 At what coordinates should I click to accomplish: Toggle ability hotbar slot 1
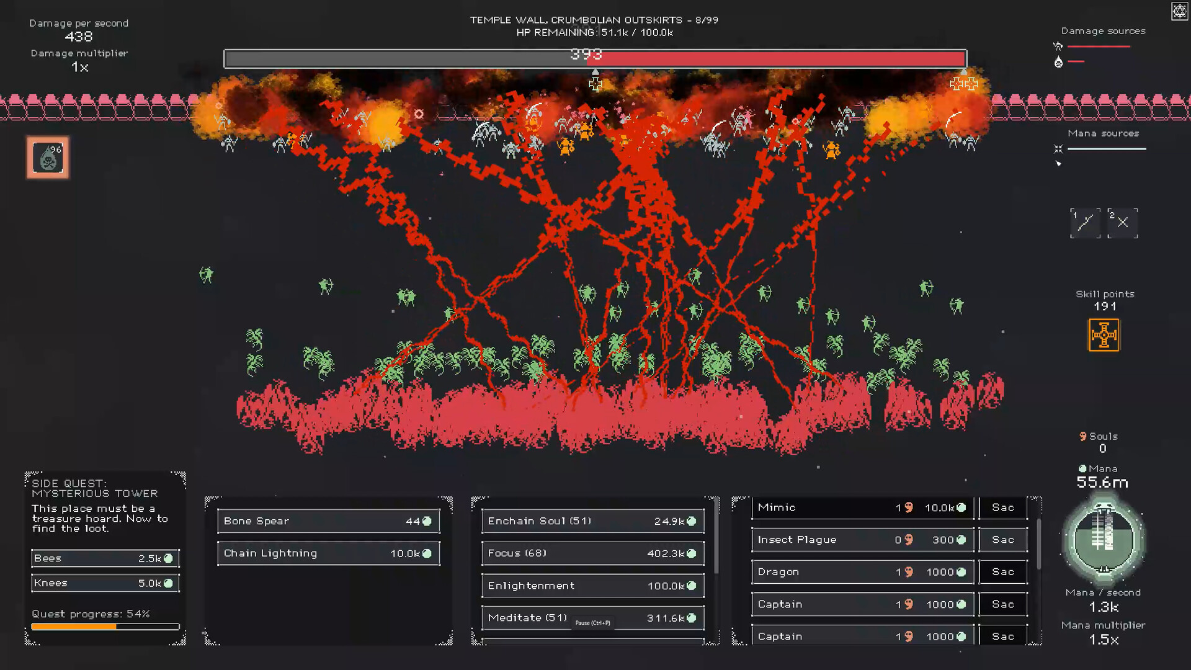[x=1085, y=223]
